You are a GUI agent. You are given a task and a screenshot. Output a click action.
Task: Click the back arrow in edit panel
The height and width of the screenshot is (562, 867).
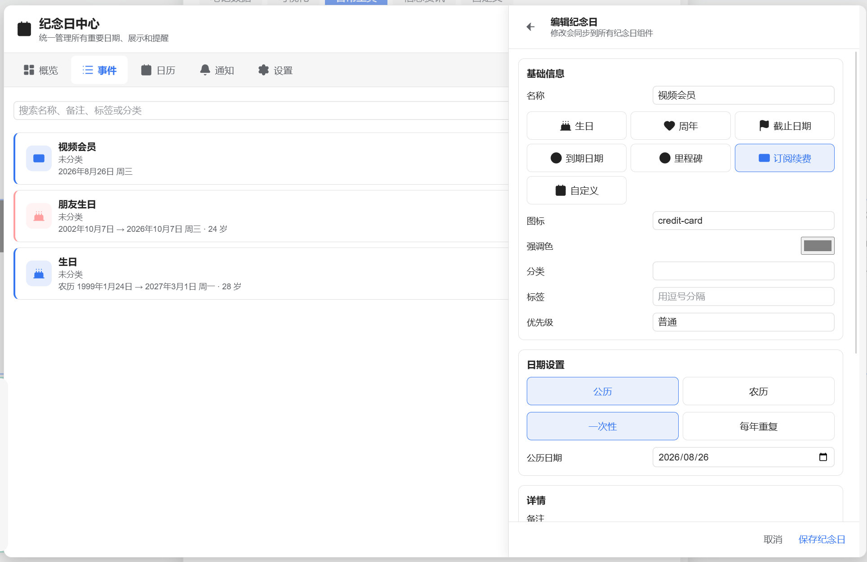pyautogui.click(x=531, y=27)
